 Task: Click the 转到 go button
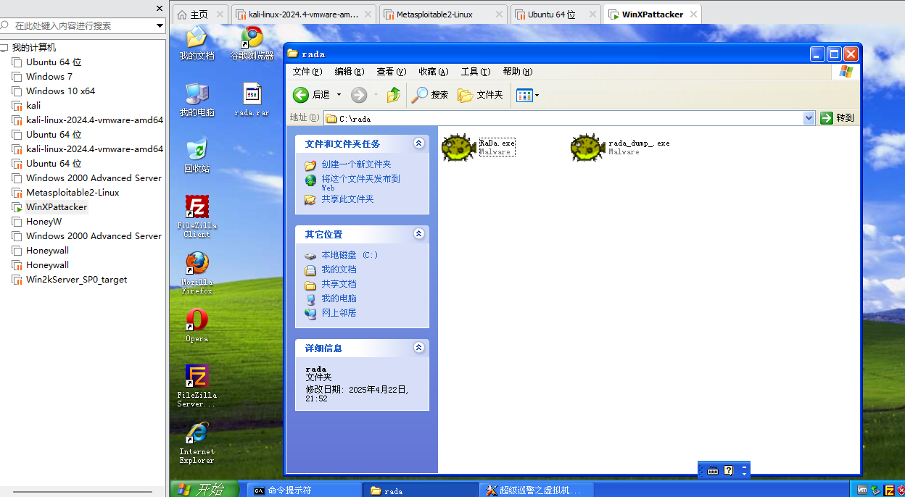(x=838, y=118)
